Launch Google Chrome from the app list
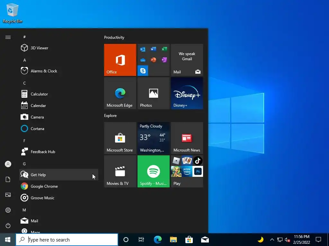The width and height of the screenshot is (329, 246). coord(59,186)
